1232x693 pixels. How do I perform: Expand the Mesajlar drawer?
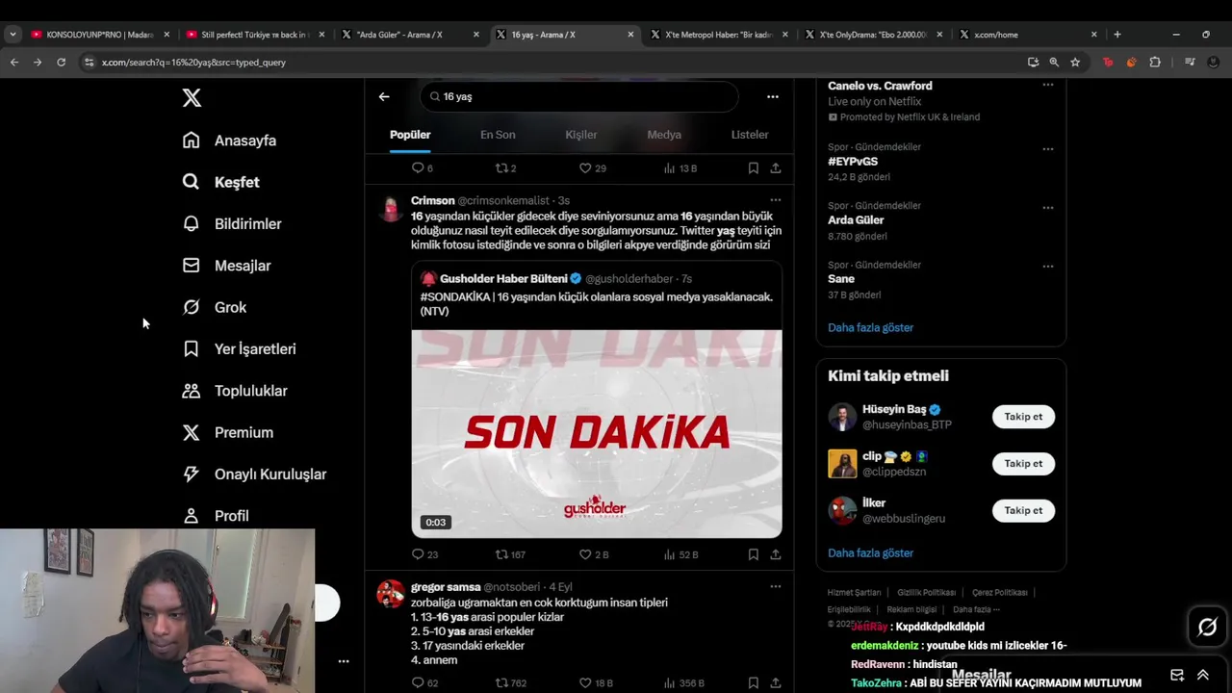[x=1202, y=675]
